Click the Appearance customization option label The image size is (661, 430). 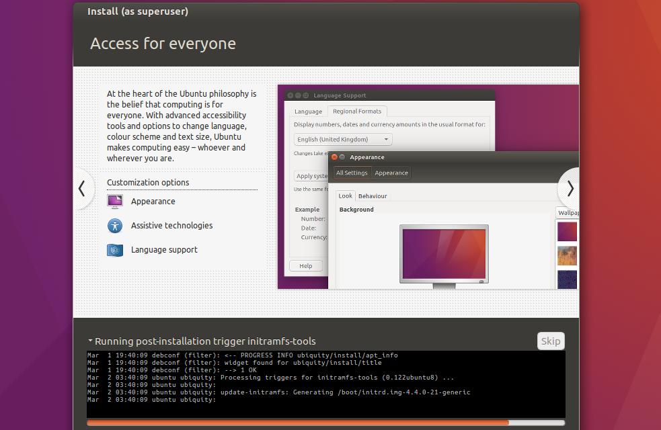[153, 202]
